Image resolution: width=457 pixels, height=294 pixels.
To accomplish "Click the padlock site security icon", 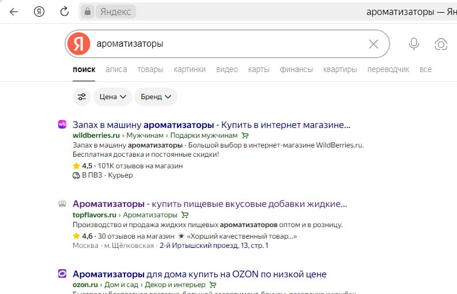I will 88,12.
